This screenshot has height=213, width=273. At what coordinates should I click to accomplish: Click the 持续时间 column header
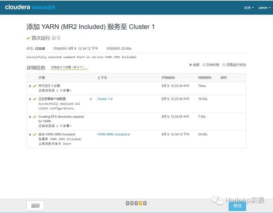(x=205, y=78)
